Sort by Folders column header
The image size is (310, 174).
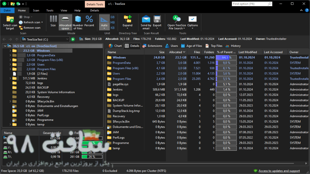point(209,52)
